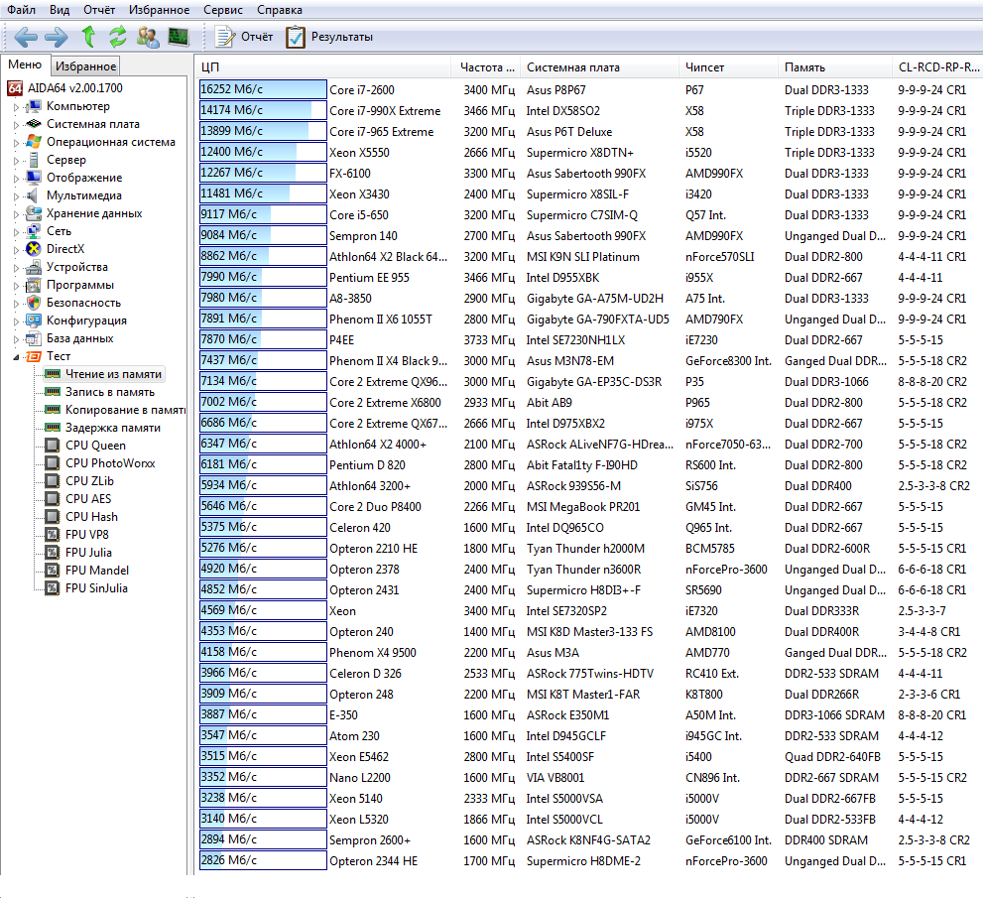This screenshot has width=983, height=898.
Task: Click the blue Forward arrow toolbar icon
Action: coord(57,37)
